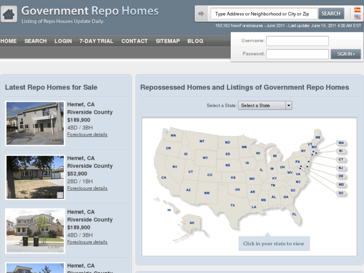Image resolution: width=364 pixels, height=273 pixels.
Task: View thumbnail of $52,900 Hemet home
Action: pos(35,177)
